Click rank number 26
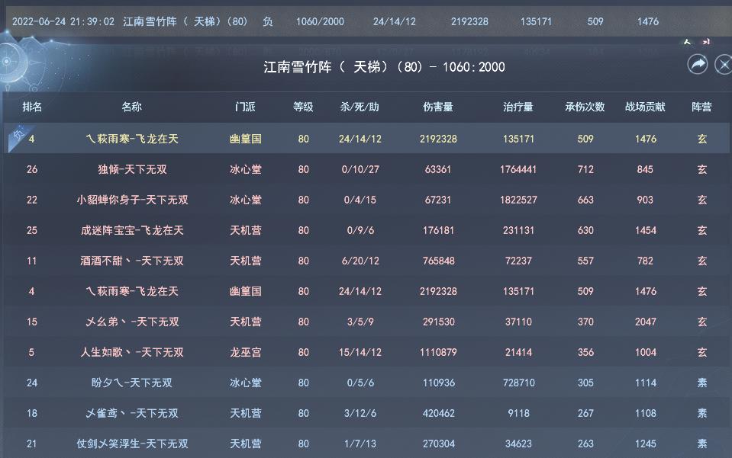Screen dimensions: 732x458 tap(32, 170)
